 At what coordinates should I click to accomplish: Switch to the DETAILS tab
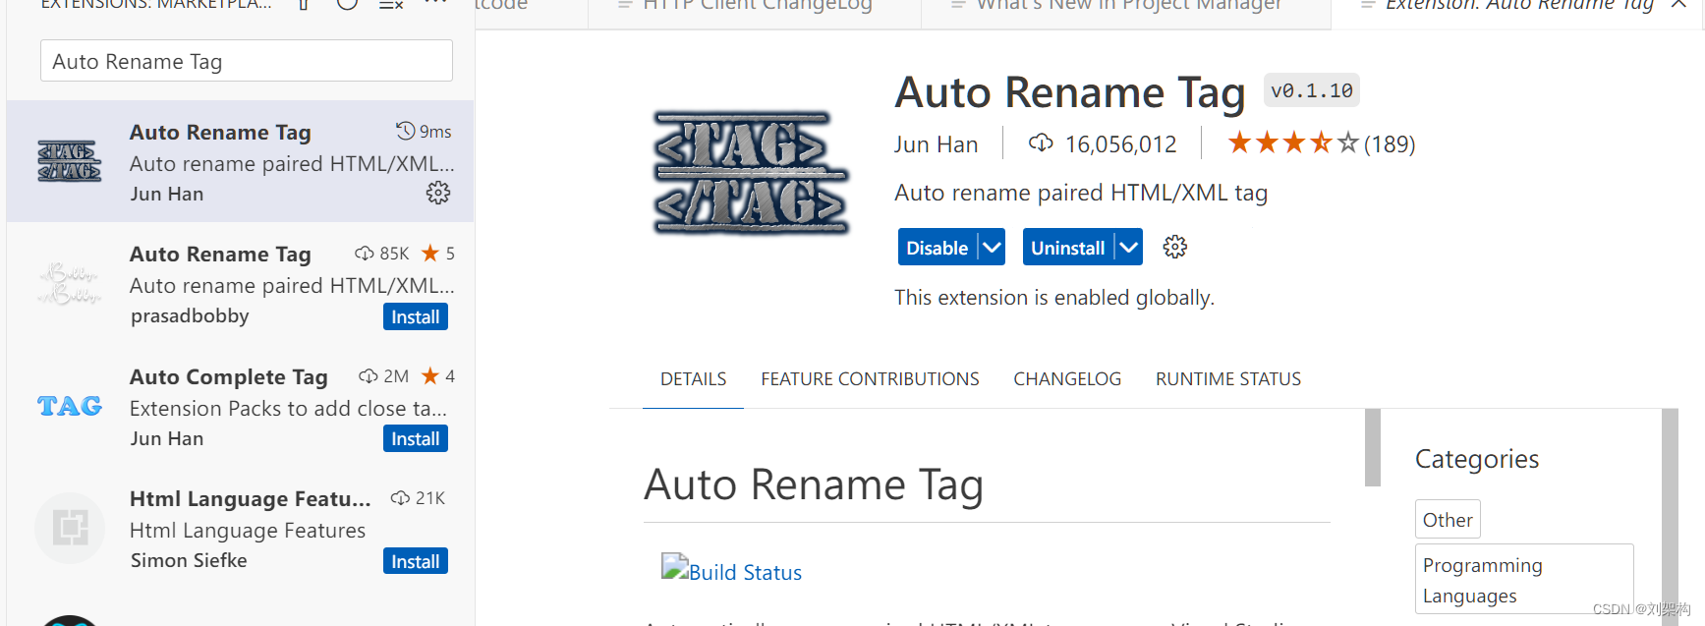pyautogui.click(x=694, y=379)
